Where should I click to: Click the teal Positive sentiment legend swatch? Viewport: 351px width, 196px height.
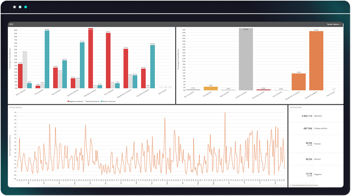(x=102, y=101)
